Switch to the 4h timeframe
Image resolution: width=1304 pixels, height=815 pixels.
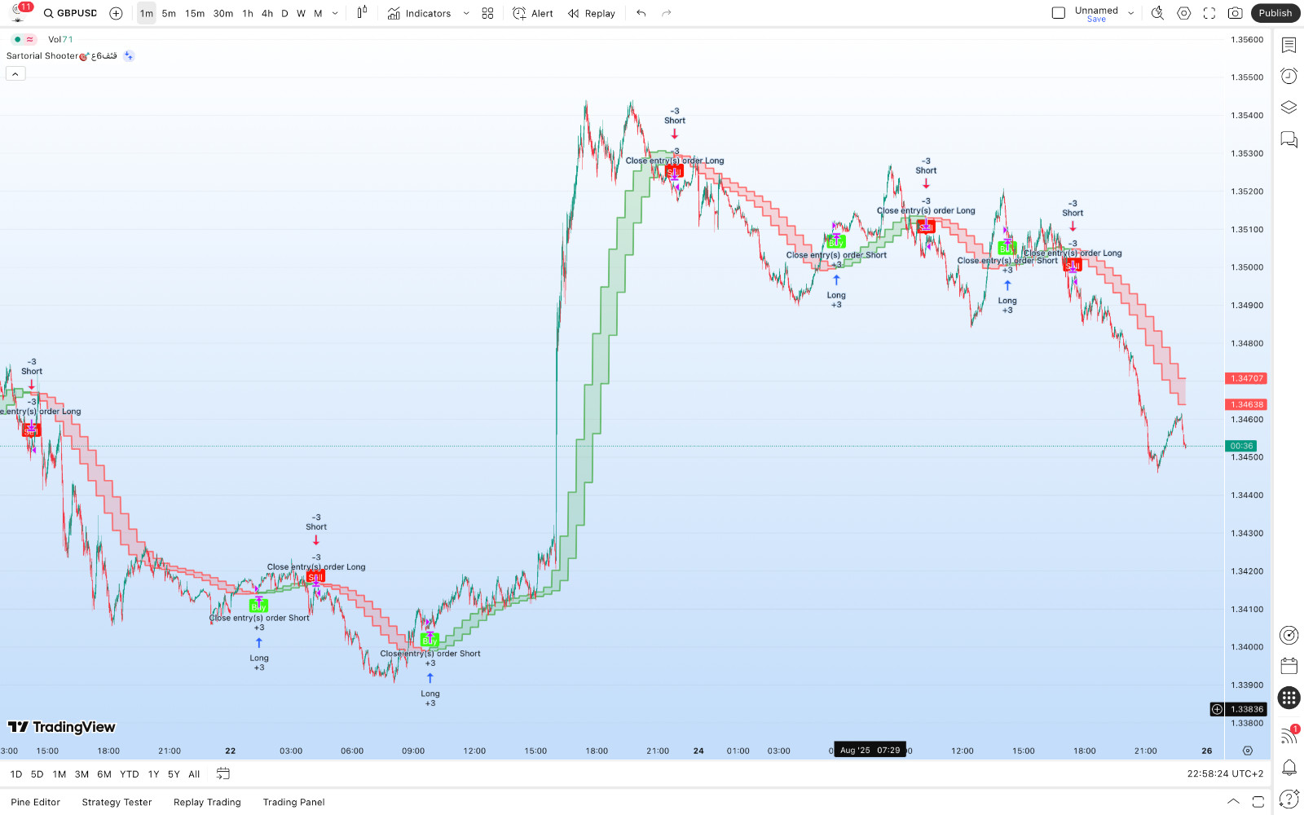click(267, 13)
